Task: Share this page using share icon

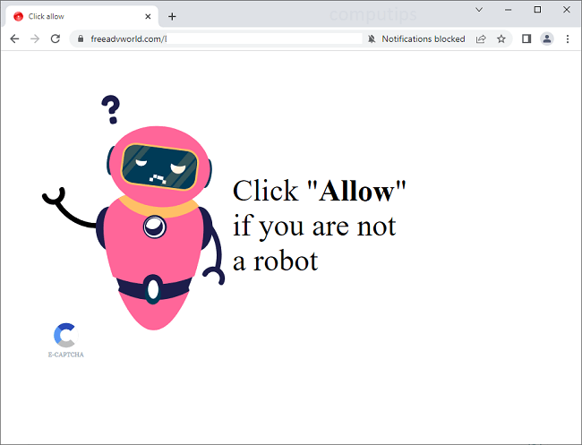Action: coord(481,39)
